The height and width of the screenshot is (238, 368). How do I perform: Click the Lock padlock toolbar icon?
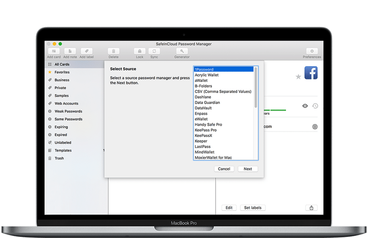(140, 51)
